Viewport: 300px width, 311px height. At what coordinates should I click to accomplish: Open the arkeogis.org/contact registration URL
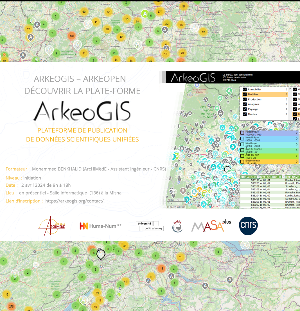click(74, 201)
